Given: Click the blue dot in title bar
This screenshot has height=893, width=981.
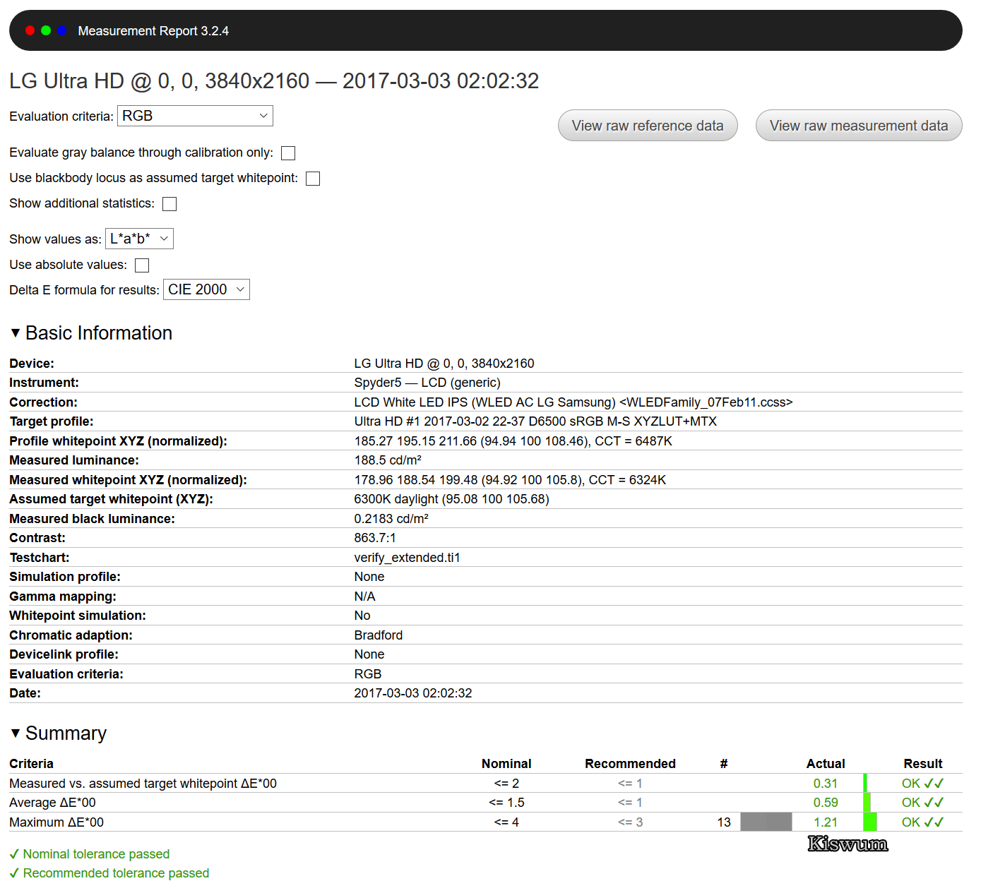Looking at the screenshot, I should tap(62, 30).
